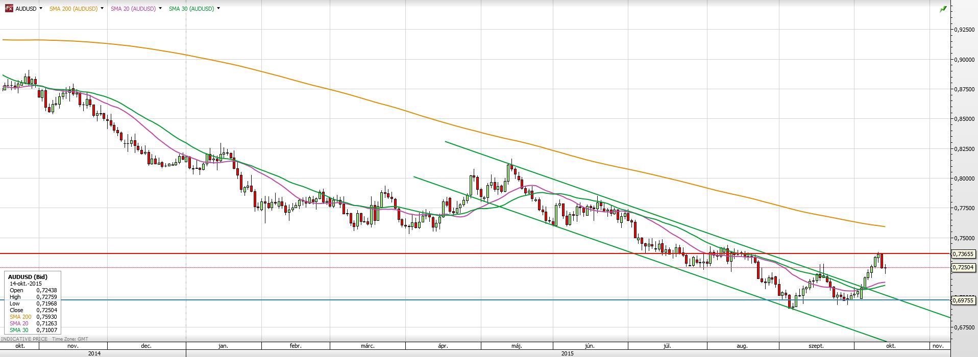Viewport: 978px width, 357px height.
Task: Click the 0,87500 price axis label
Action: [964, 89]
